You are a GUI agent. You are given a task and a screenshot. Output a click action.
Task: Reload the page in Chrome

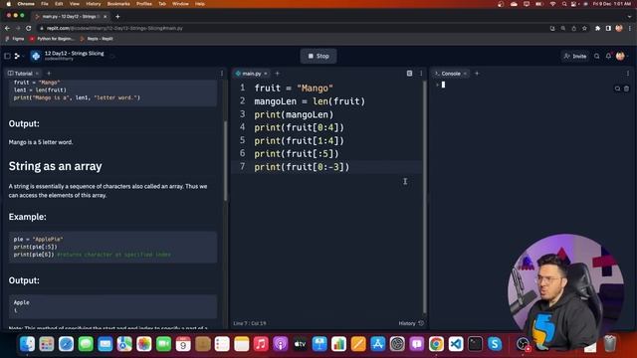[x=29, y=28]
